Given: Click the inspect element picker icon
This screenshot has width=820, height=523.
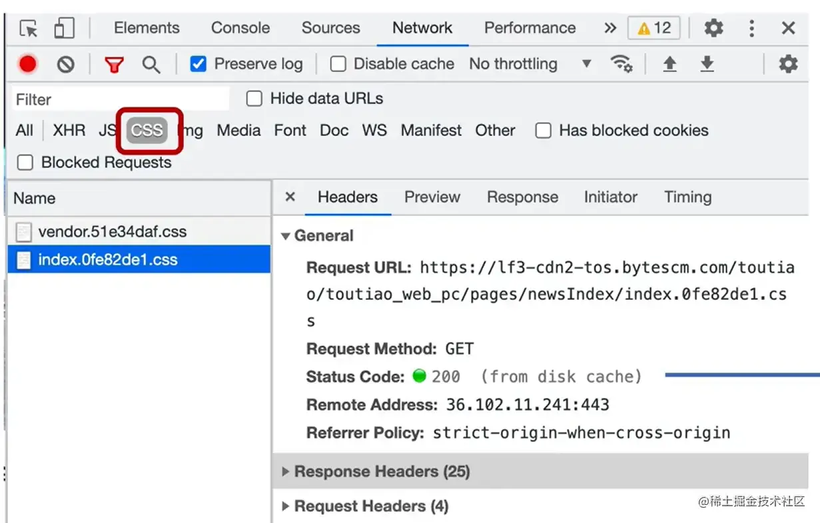Looking at the screenshot, I should click(29, 29).
